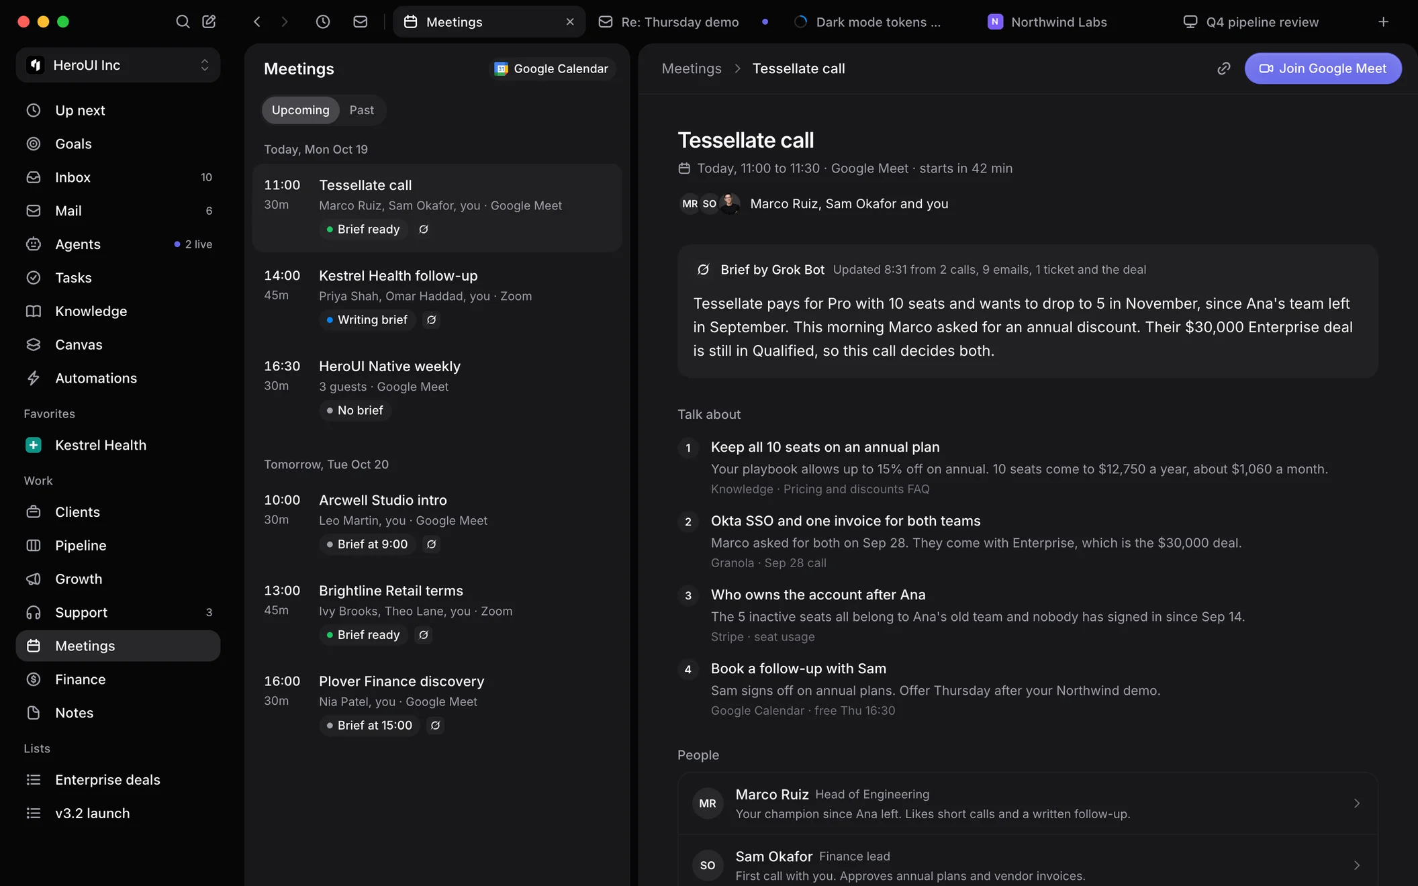Close the Meetings tab
The image size is (1418, 886).
click(570, 21)
